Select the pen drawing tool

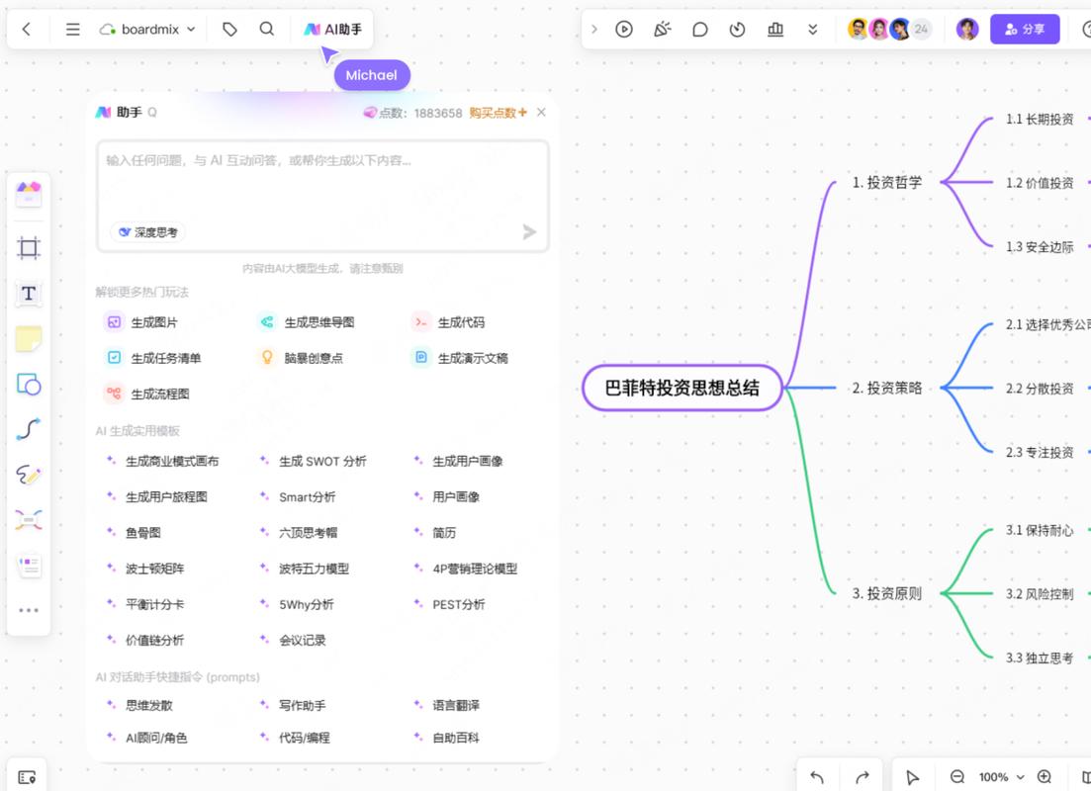[29, 475]
